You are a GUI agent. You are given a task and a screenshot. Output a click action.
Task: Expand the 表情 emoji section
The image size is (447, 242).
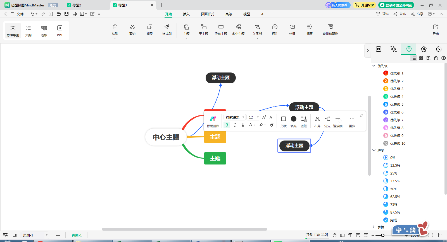coord(374,227)
